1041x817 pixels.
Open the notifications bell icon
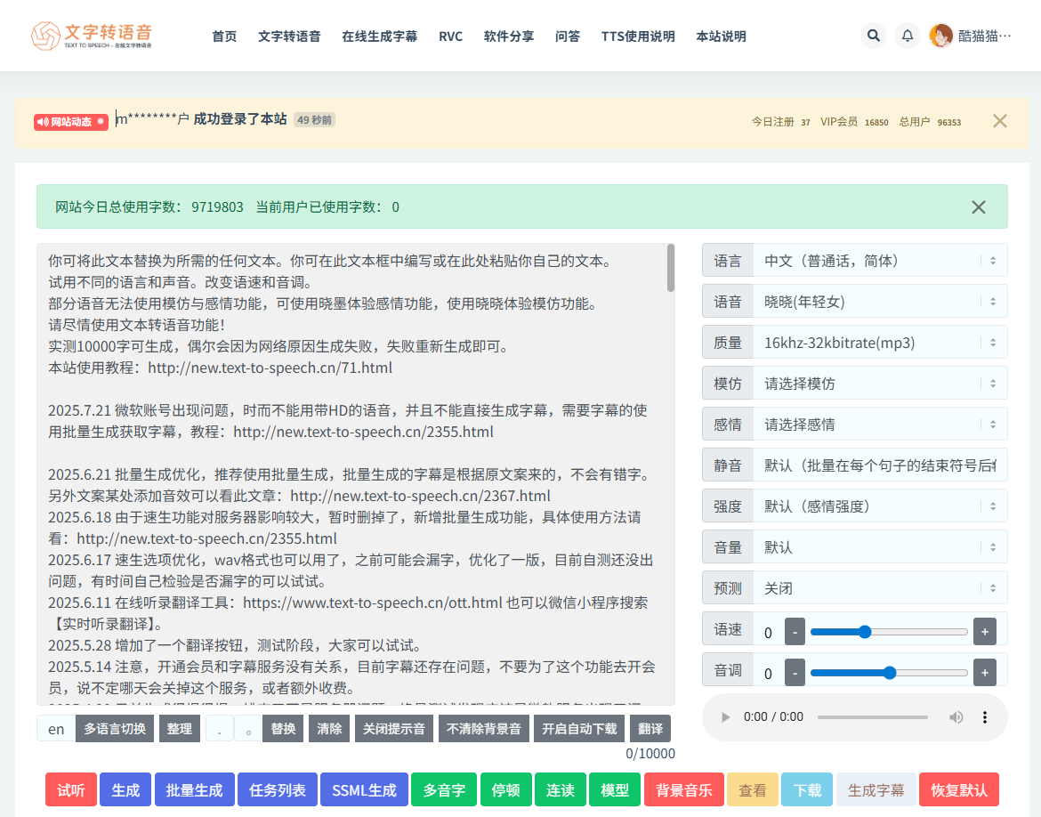pos(908,36)
